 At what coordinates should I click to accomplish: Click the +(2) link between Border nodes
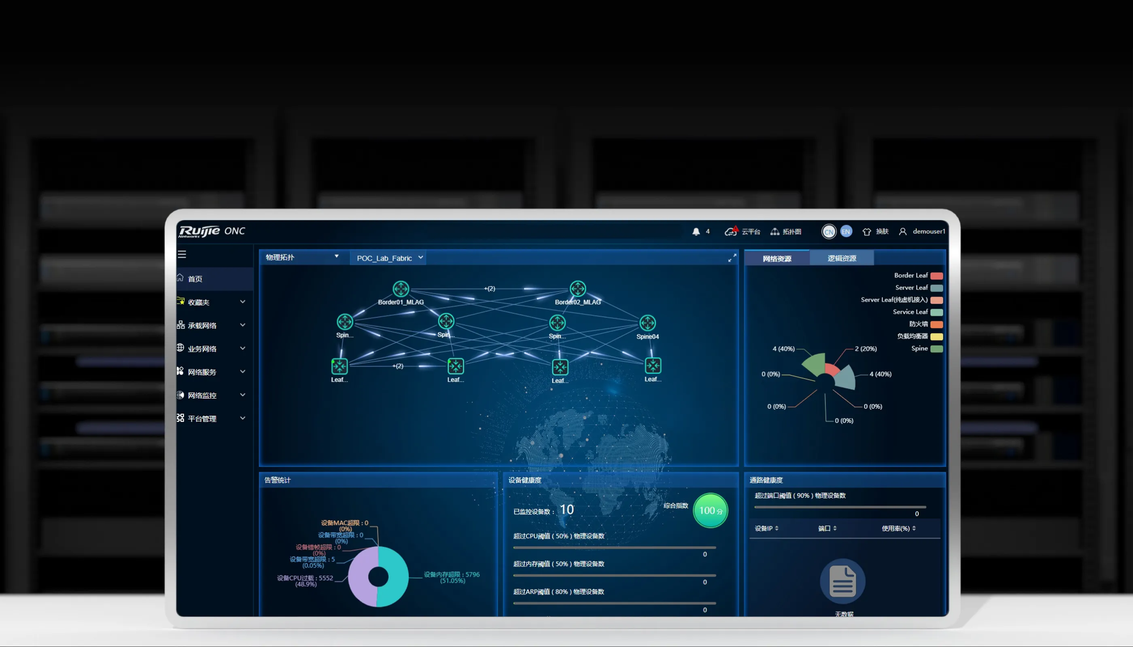490,288
